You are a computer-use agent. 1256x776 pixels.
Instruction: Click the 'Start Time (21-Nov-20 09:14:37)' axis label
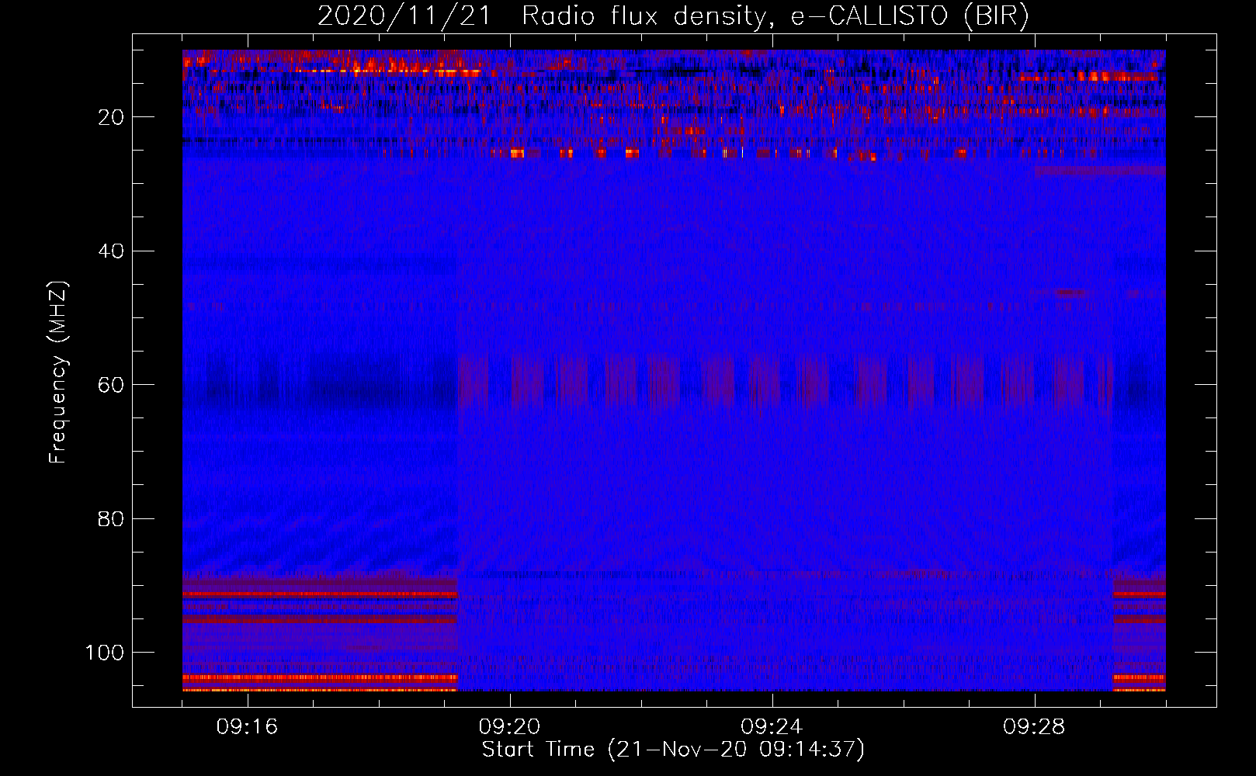673,750
